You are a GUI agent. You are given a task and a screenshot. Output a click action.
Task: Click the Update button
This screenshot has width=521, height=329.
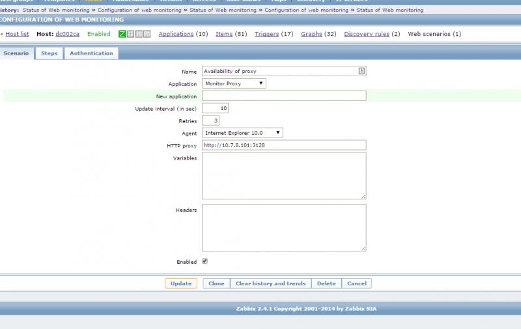(x=181, y=283)
